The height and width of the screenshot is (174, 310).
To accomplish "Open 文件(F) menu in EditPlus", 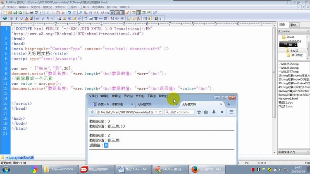I will tap(11, 7).
